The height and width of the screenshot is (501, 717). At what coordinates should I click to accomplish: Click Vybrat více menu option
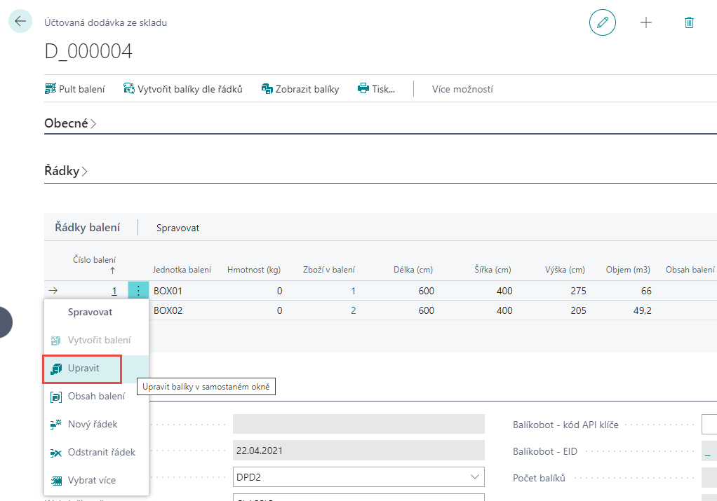(91, 481)
